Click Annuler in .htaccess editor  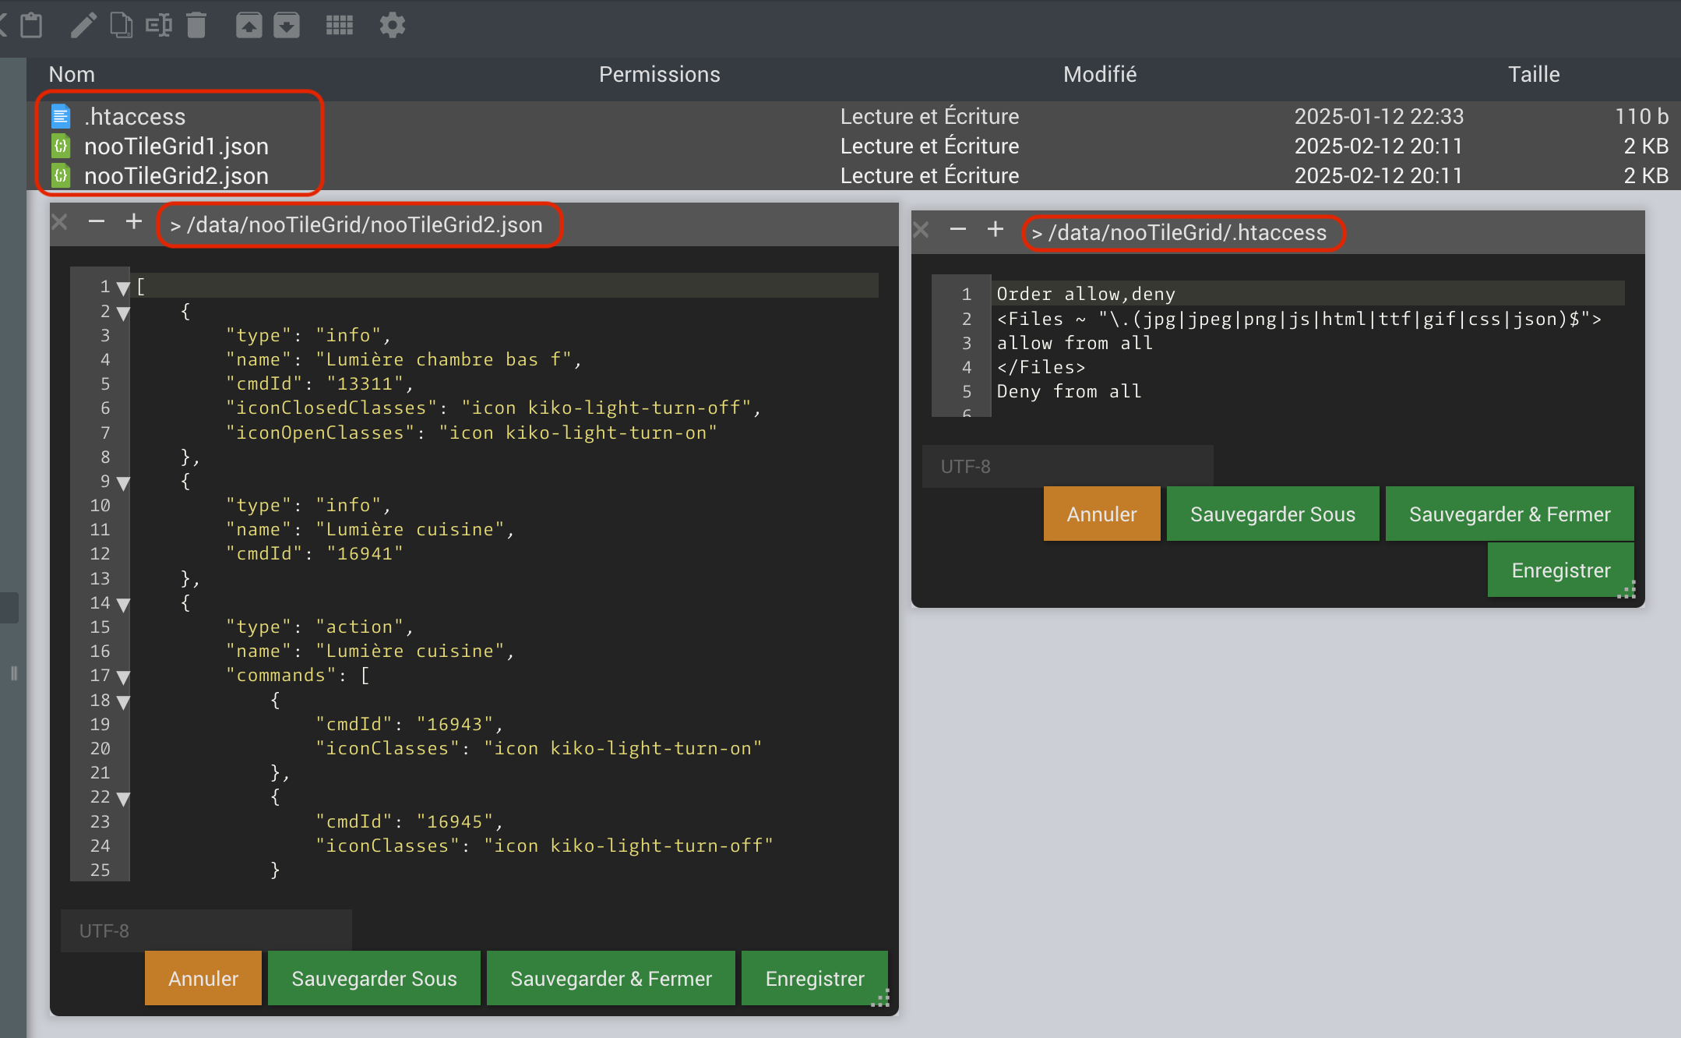click(1101, 514)
